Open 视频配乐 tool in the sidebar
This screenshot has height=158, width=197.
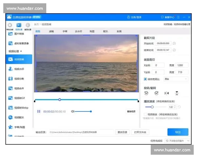[16, 118]
